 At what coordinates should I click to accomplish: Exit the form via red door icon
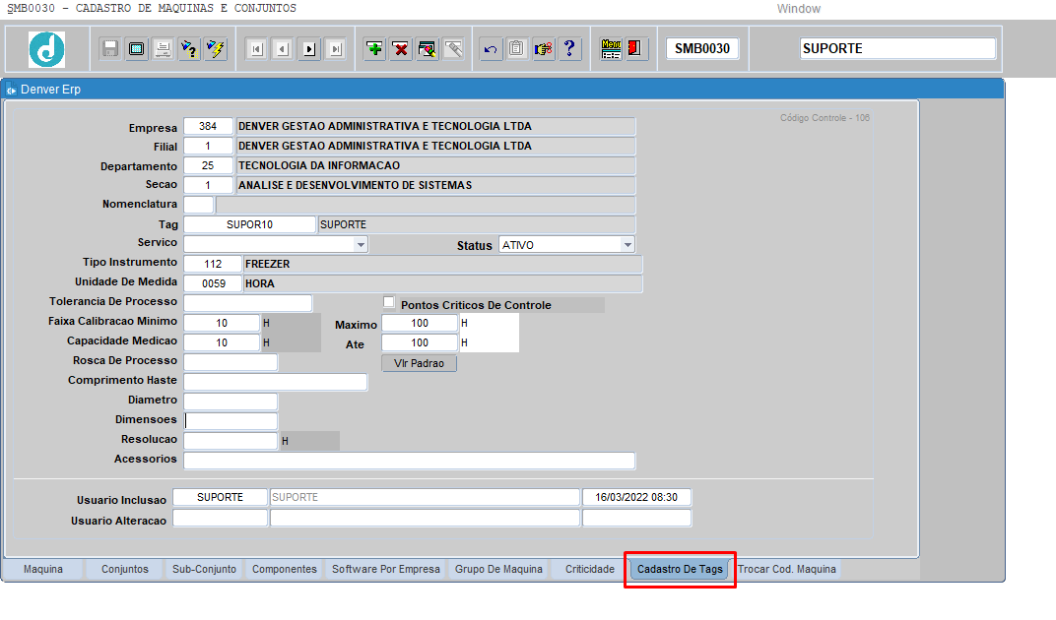click(634, 49)
